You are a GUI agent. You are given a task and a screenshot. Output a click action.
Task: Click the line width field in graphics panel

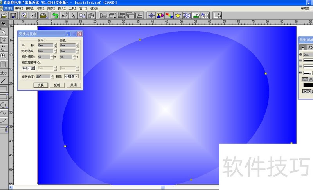point(308,55)
